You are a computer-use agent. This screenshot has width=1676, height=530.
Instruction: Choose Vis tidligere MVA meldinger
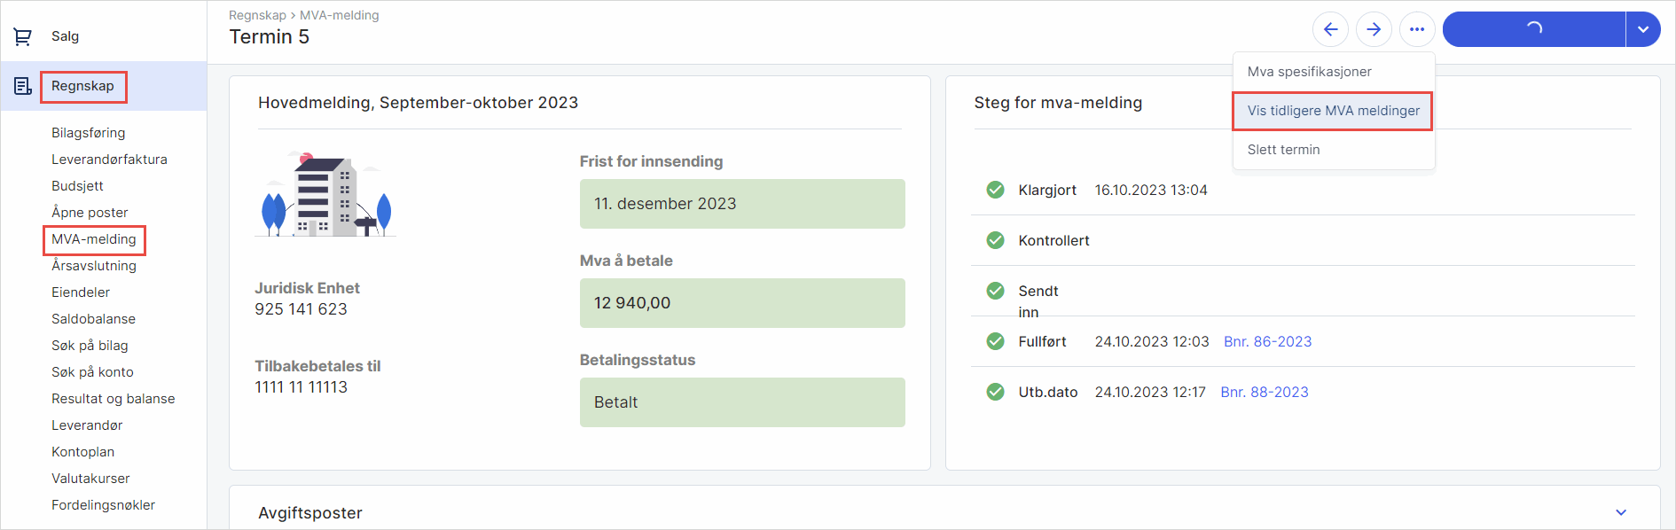(1333, 111)
